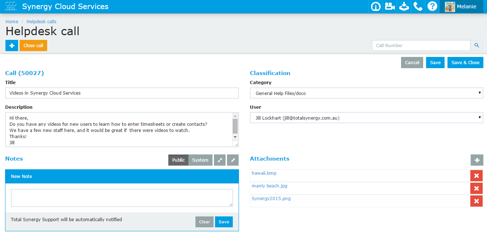This screenshot has width=487, height=236.
Task: Click the New Note text area
Action: [x=122, y=198]
